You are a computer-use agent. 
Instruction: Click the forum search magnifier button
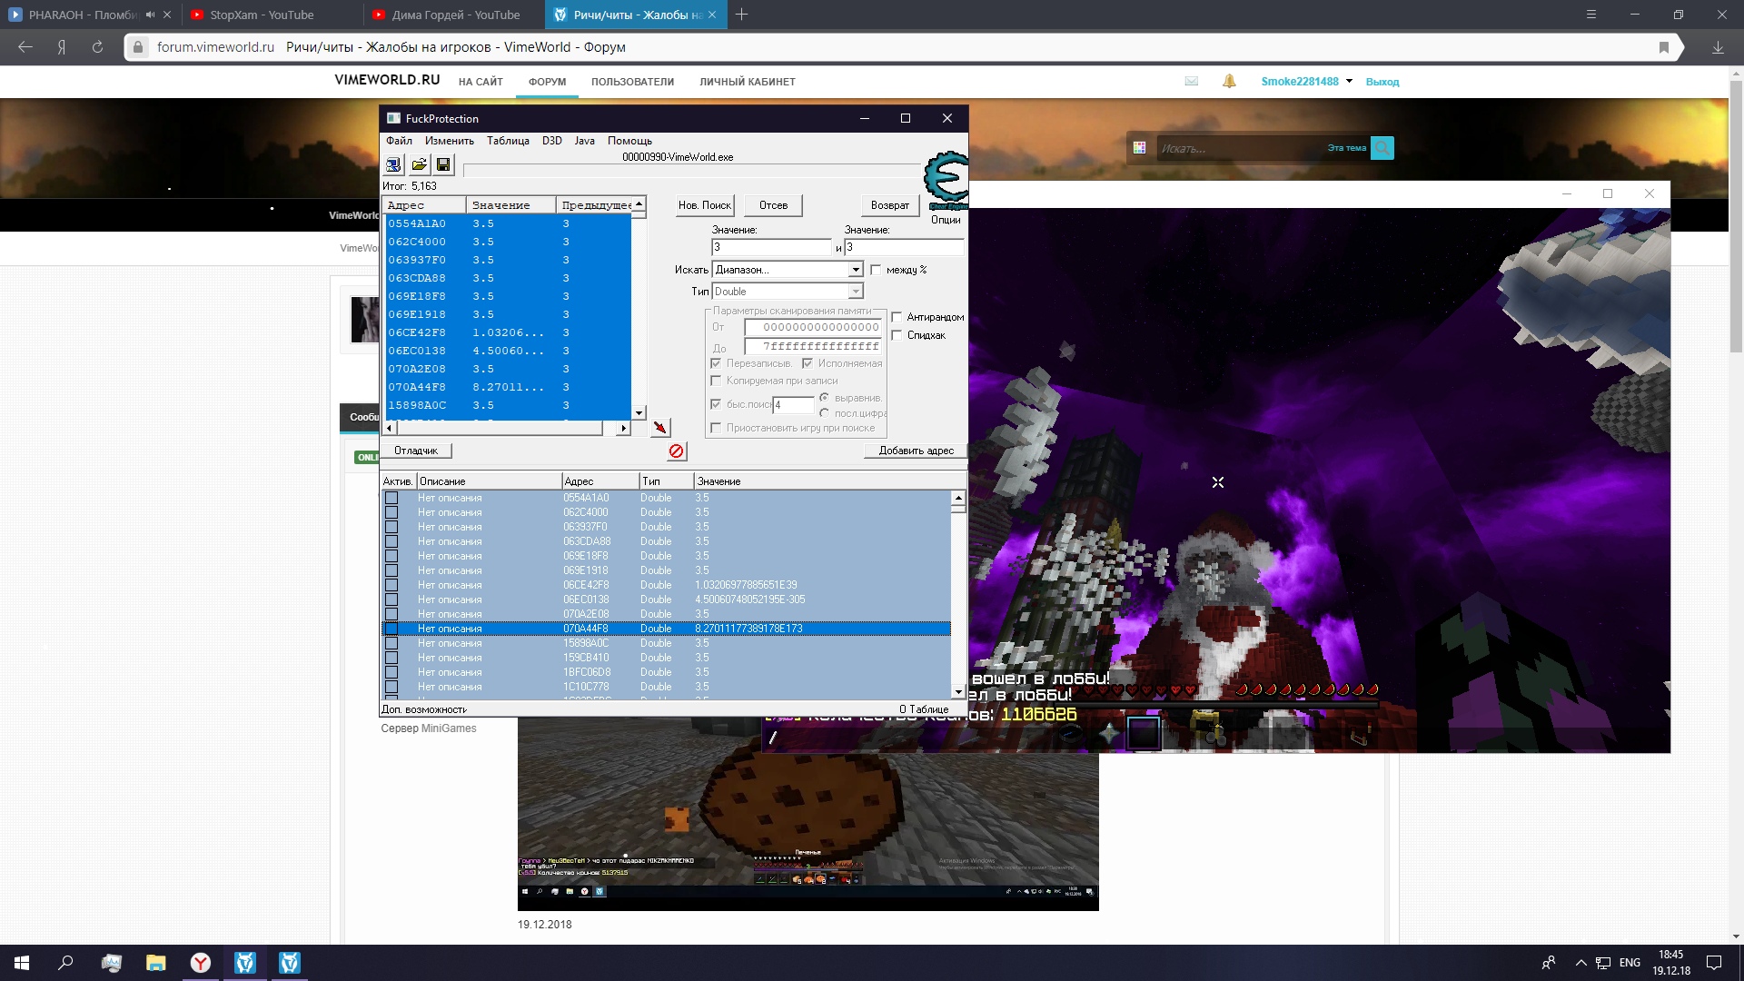(1382, 148)
